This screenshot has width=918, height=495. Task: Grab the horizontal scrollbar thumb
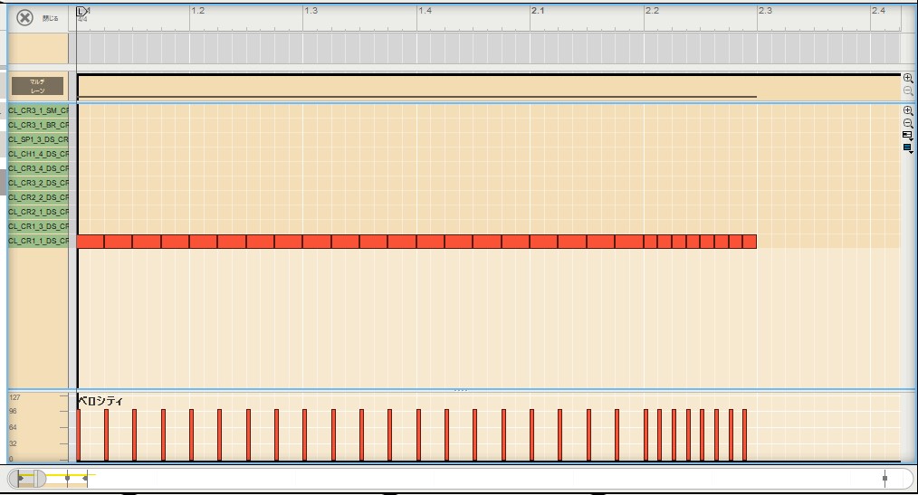click(27, 479)
